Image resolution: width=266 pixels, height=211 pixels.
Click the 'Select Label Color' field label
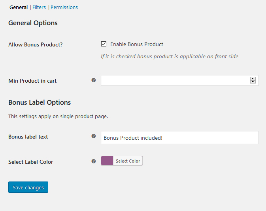[x=30, y=162]
